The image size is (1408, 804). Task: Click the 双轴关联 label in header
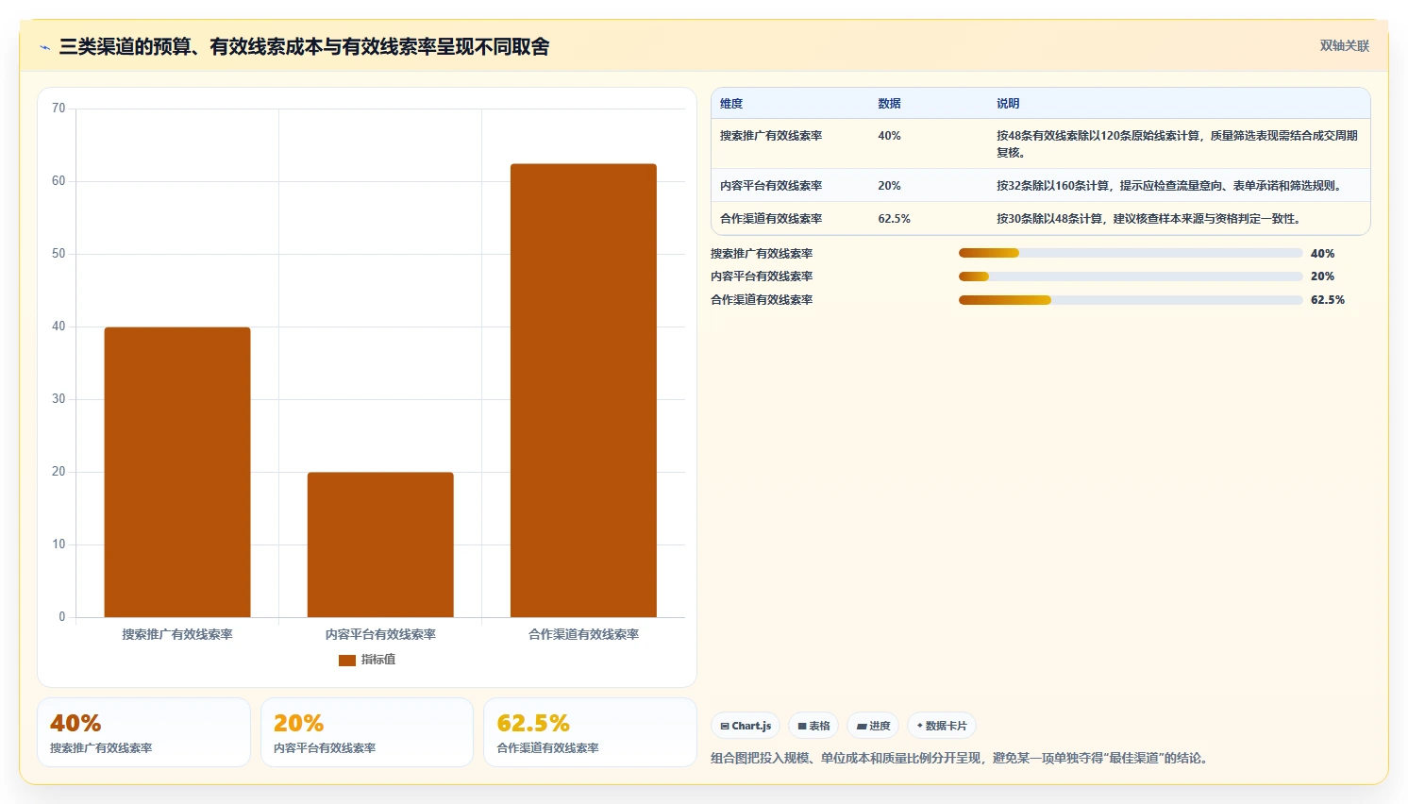(1344, 45)
